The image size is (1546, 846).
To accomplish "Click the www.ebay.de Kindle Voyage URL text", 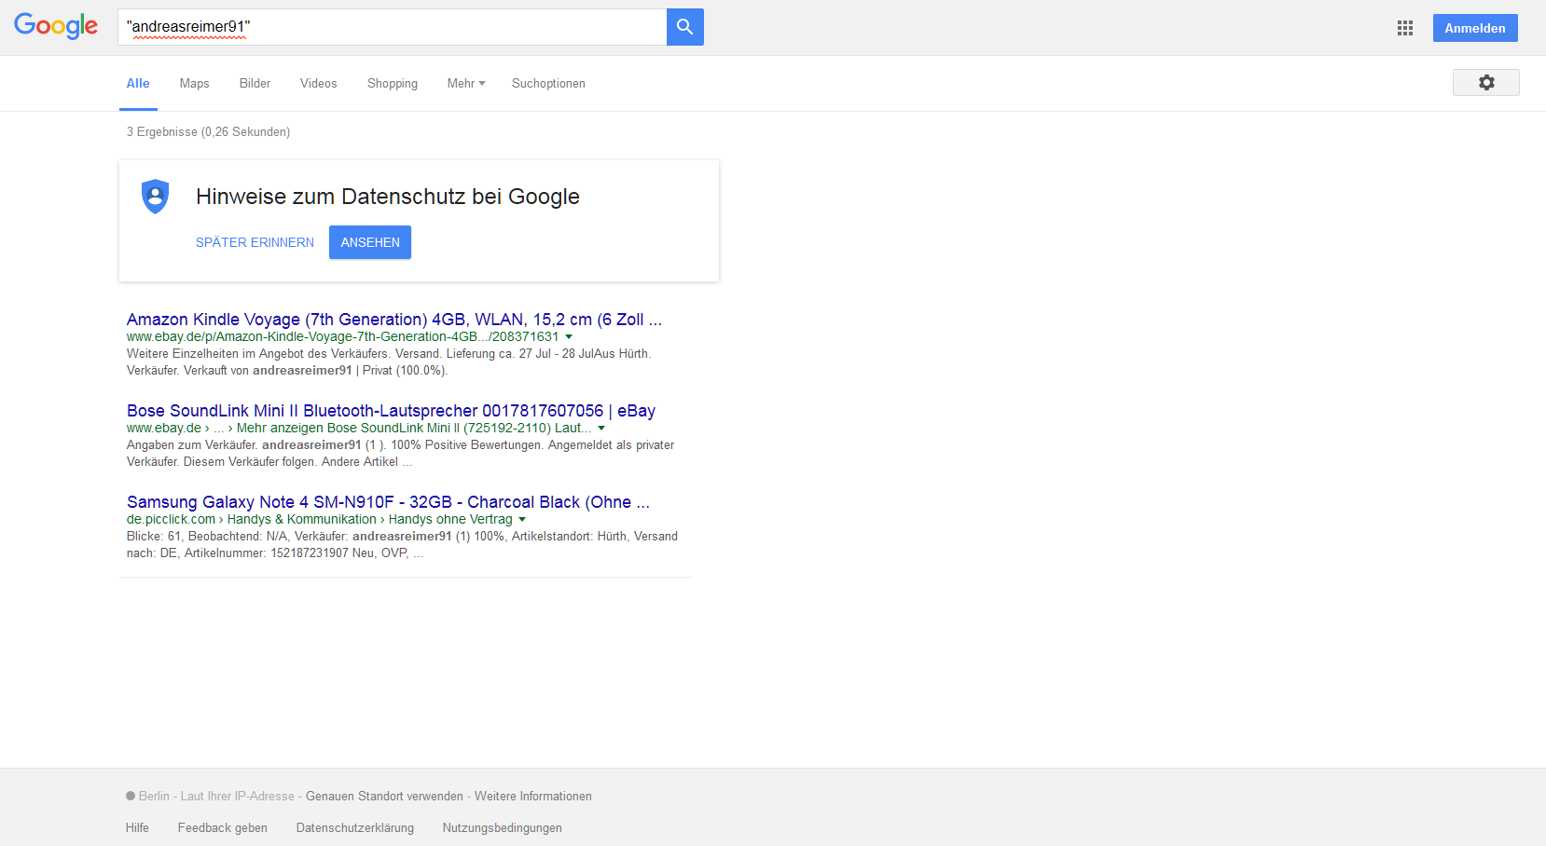I will pos(343,337).
